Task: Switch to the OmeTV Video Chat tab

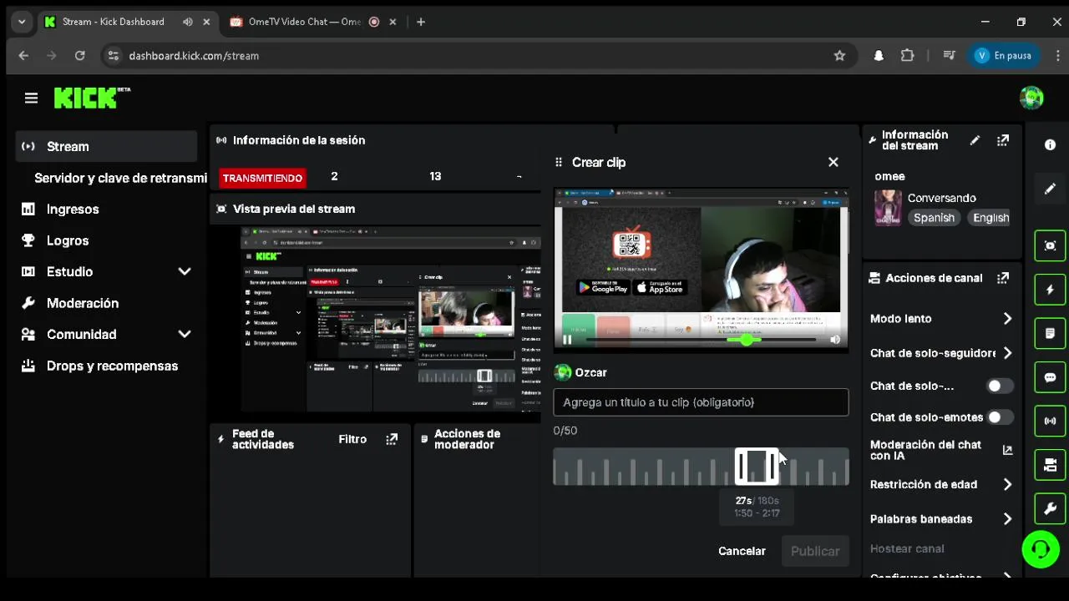Action: tap(305, 22)
